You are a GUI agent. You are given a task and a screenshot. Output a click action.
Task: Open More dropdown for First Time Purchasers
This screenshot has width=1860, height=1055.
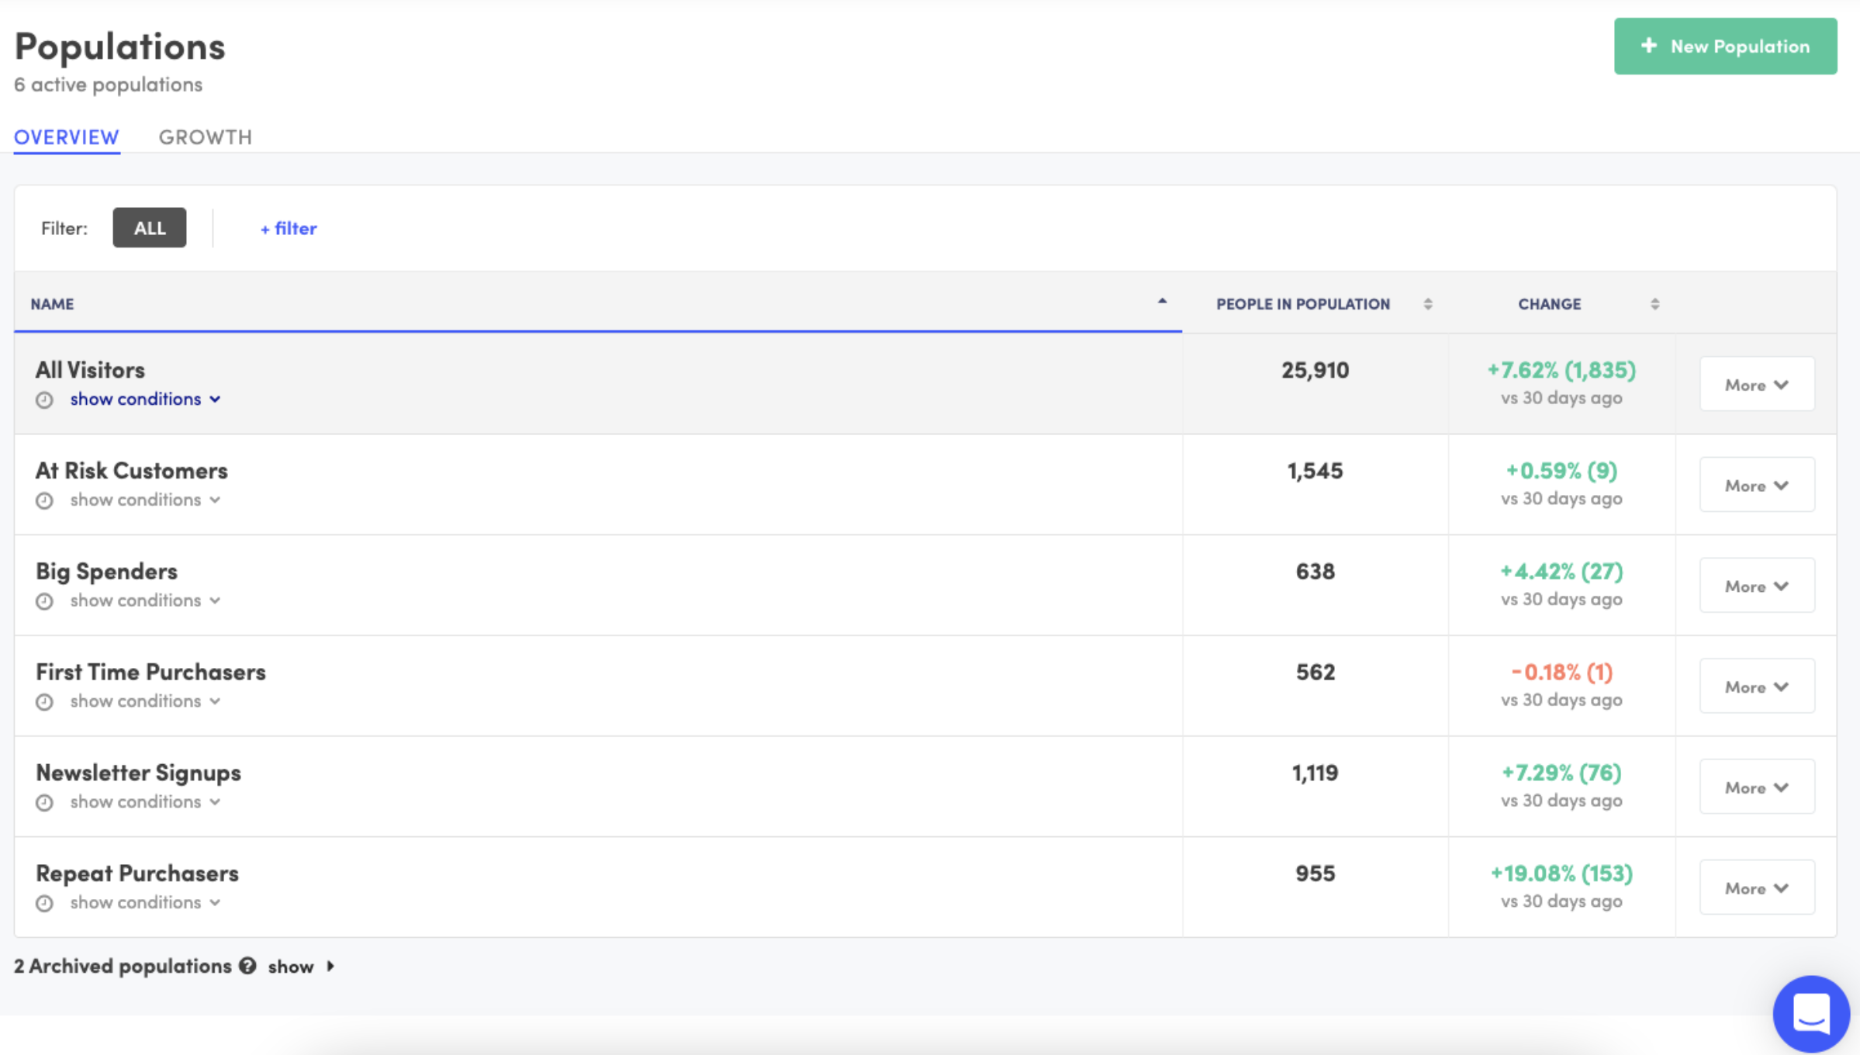pyautogui.click(x=1757, y=687)
